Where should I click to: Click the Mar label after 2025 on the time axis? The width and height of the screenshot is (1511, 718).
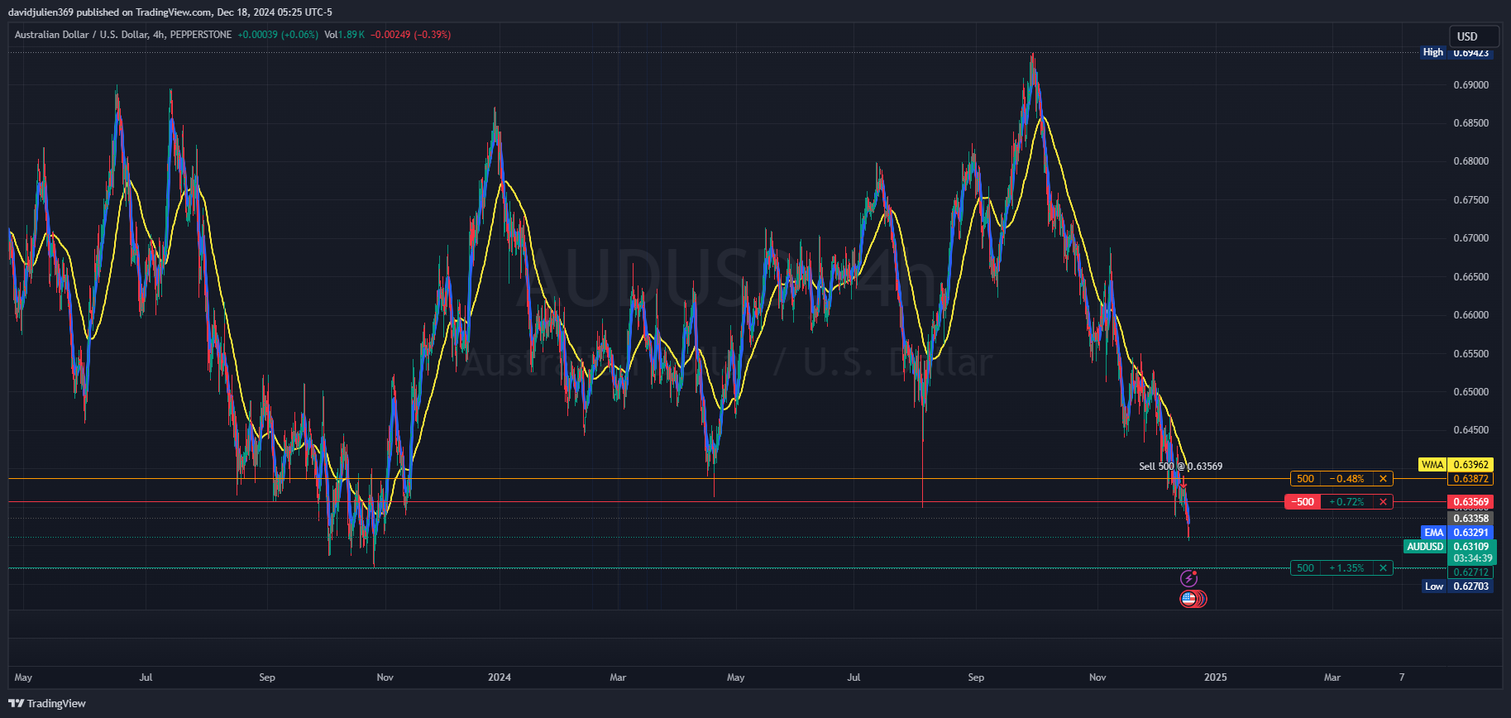1332,677
